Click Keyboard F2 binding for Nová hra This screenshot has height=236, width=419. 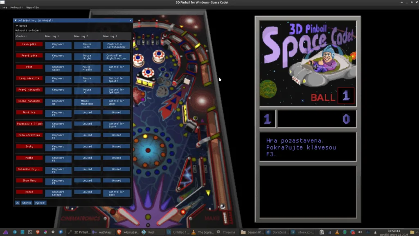point(58,113)
